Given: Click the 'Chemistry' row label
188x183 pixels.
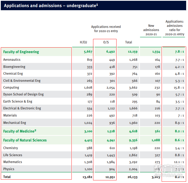Looking at the screenshot, I should click(11, 148).
